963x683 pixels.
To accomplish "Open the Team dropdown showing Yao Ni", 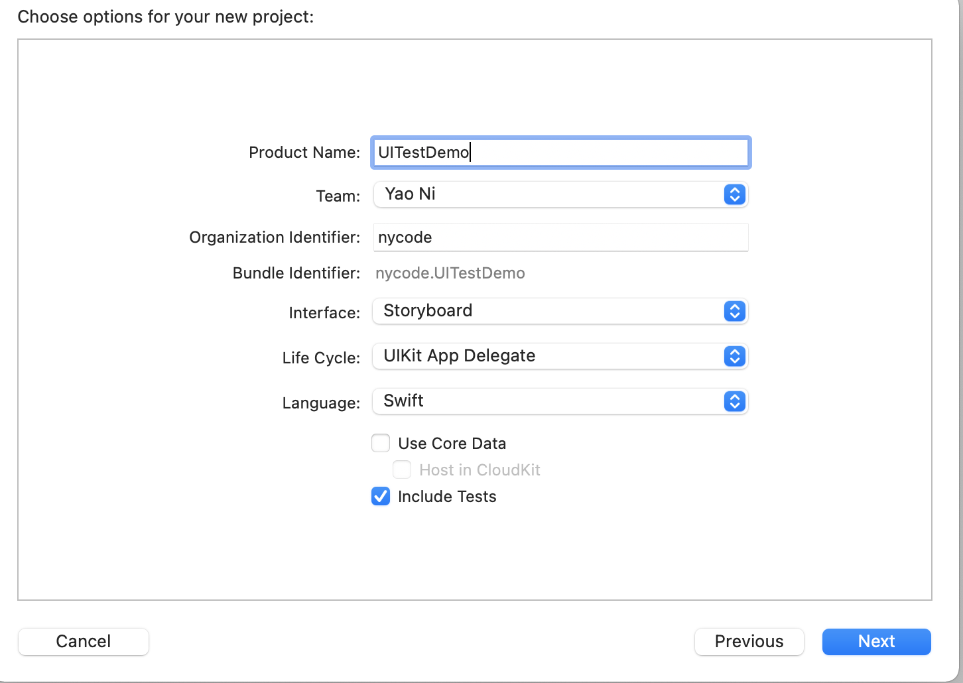I will coord(560,194).
